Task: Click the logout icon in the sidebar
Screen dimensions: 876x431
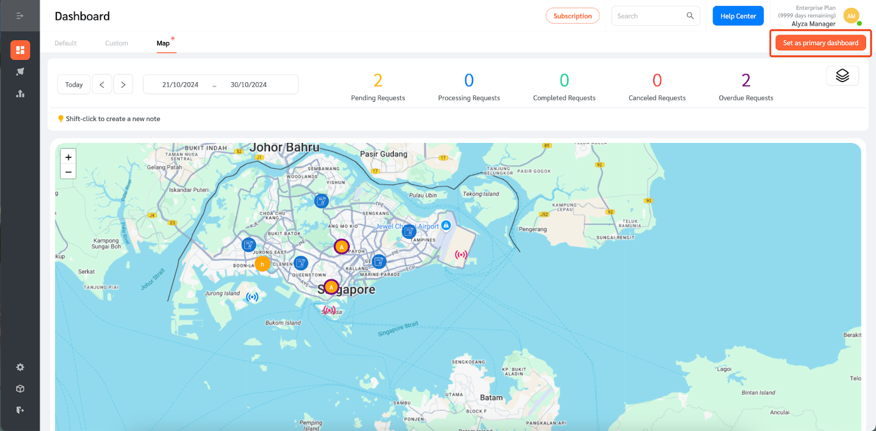Action: [x=20, y=410]
